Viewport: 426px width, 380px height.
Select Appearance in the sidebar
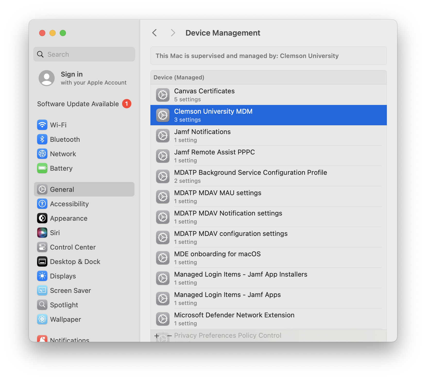tap(84, 218)
